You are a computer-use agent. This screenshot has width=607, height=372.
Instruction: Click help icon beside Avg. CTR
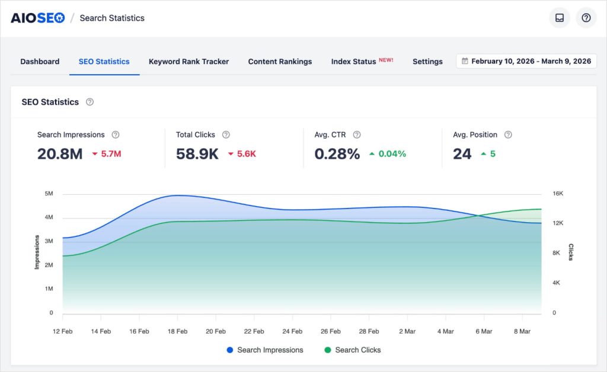(357, 134)
